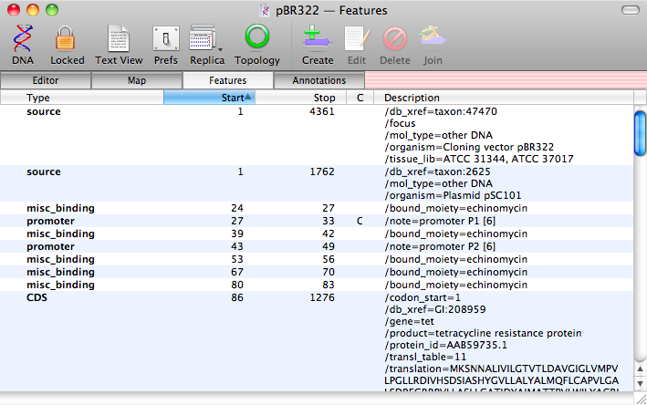Click the Edit feature icon
The height and width of the screenshot is (405, 647).
tap(357, 39)
